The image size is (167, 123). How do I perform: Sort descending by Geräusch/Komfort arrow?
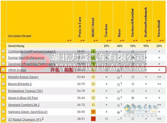[x=136, y=40]
